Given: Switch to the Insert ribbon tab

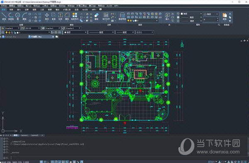Looking at the screenshot, I should (19, 10).
